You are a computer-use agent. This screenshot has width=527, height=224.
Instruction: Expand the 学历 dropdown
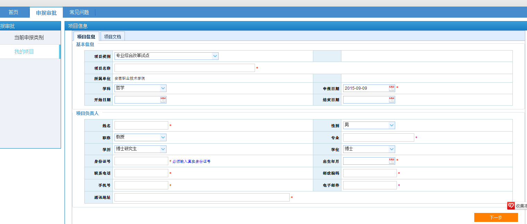pos(163,149)
